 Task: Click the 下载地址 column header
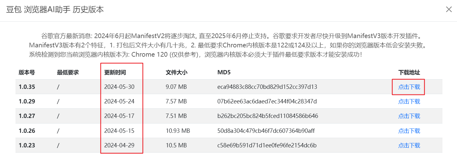point(409,72)
